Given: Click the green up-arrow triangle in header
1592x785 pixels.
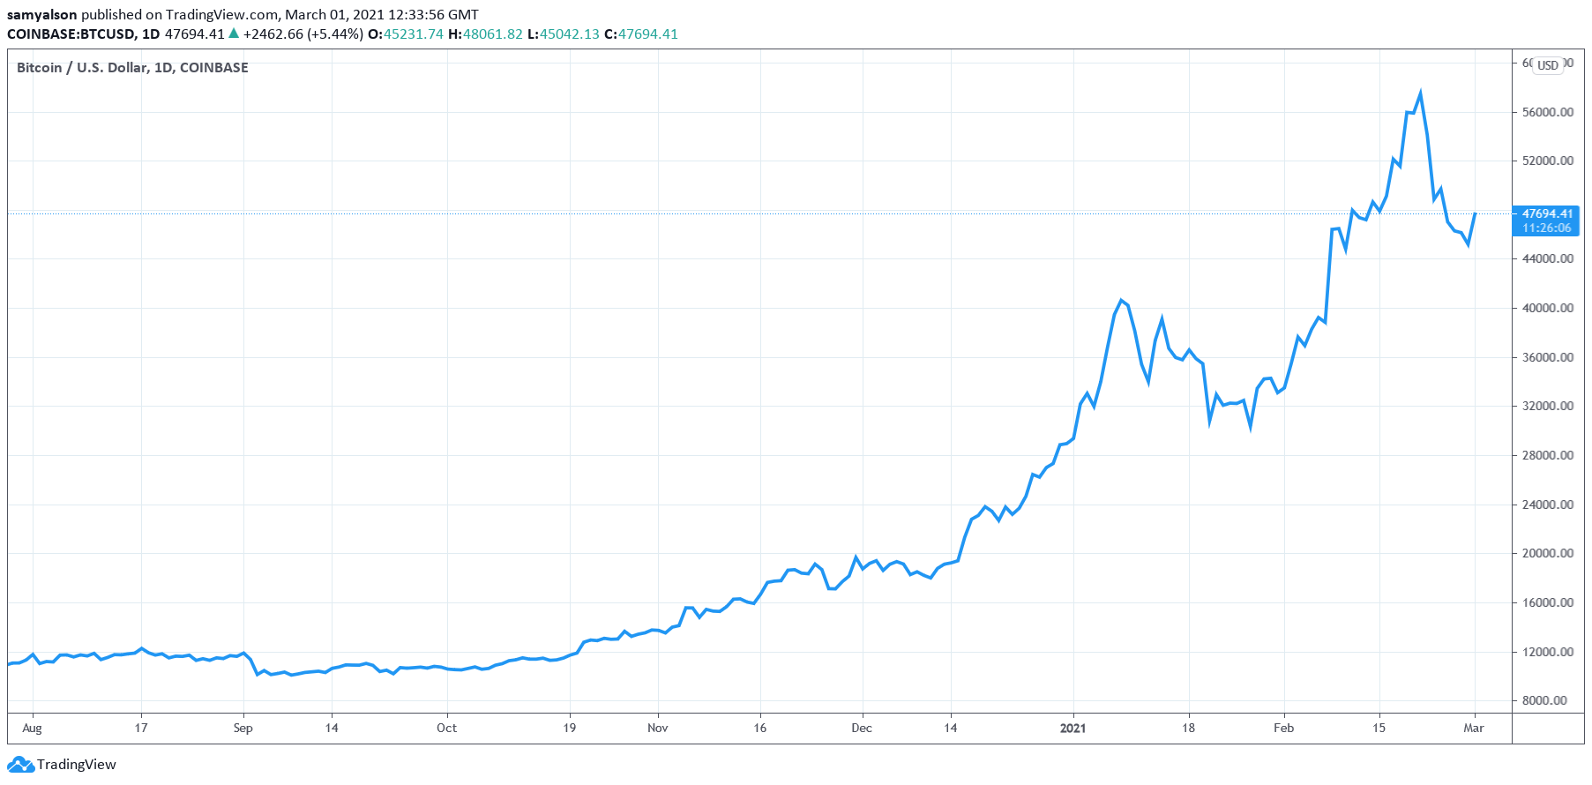Looking at the screenshot, I should [x=234, y=34].
